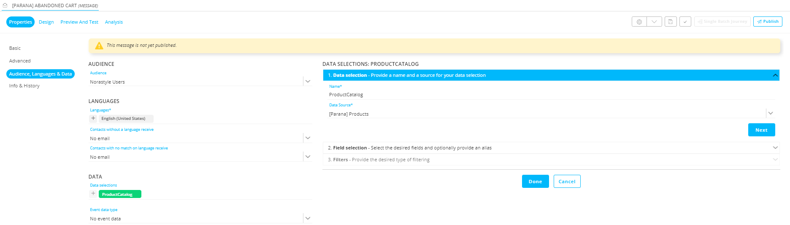This screenshot has height=225, width=790.
Task: Expand the Field selection step
Action: (x=775, y=148)
